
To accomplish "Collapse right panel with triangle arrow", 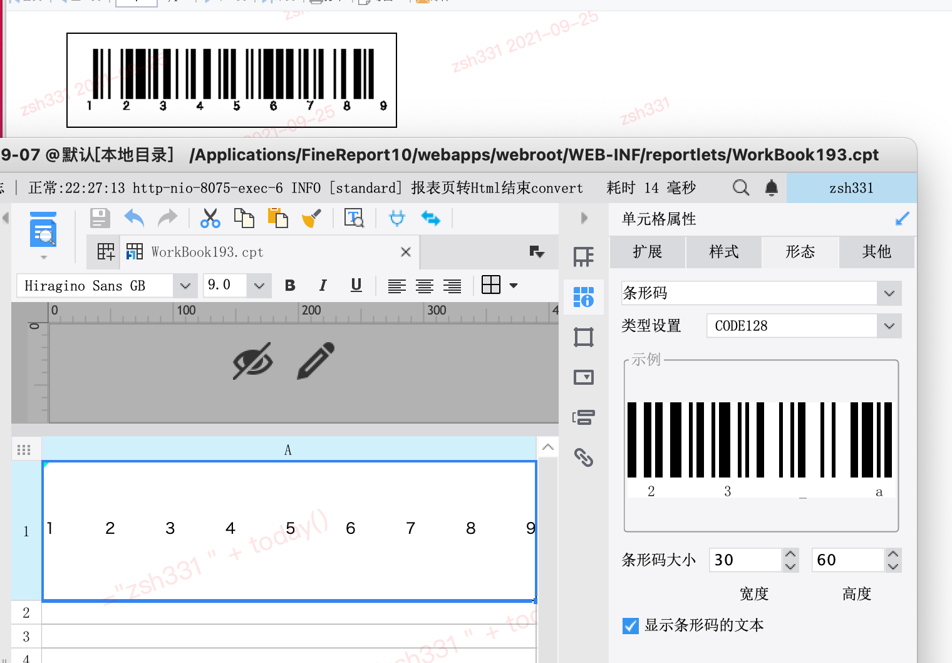I will [x=584, y=218].
